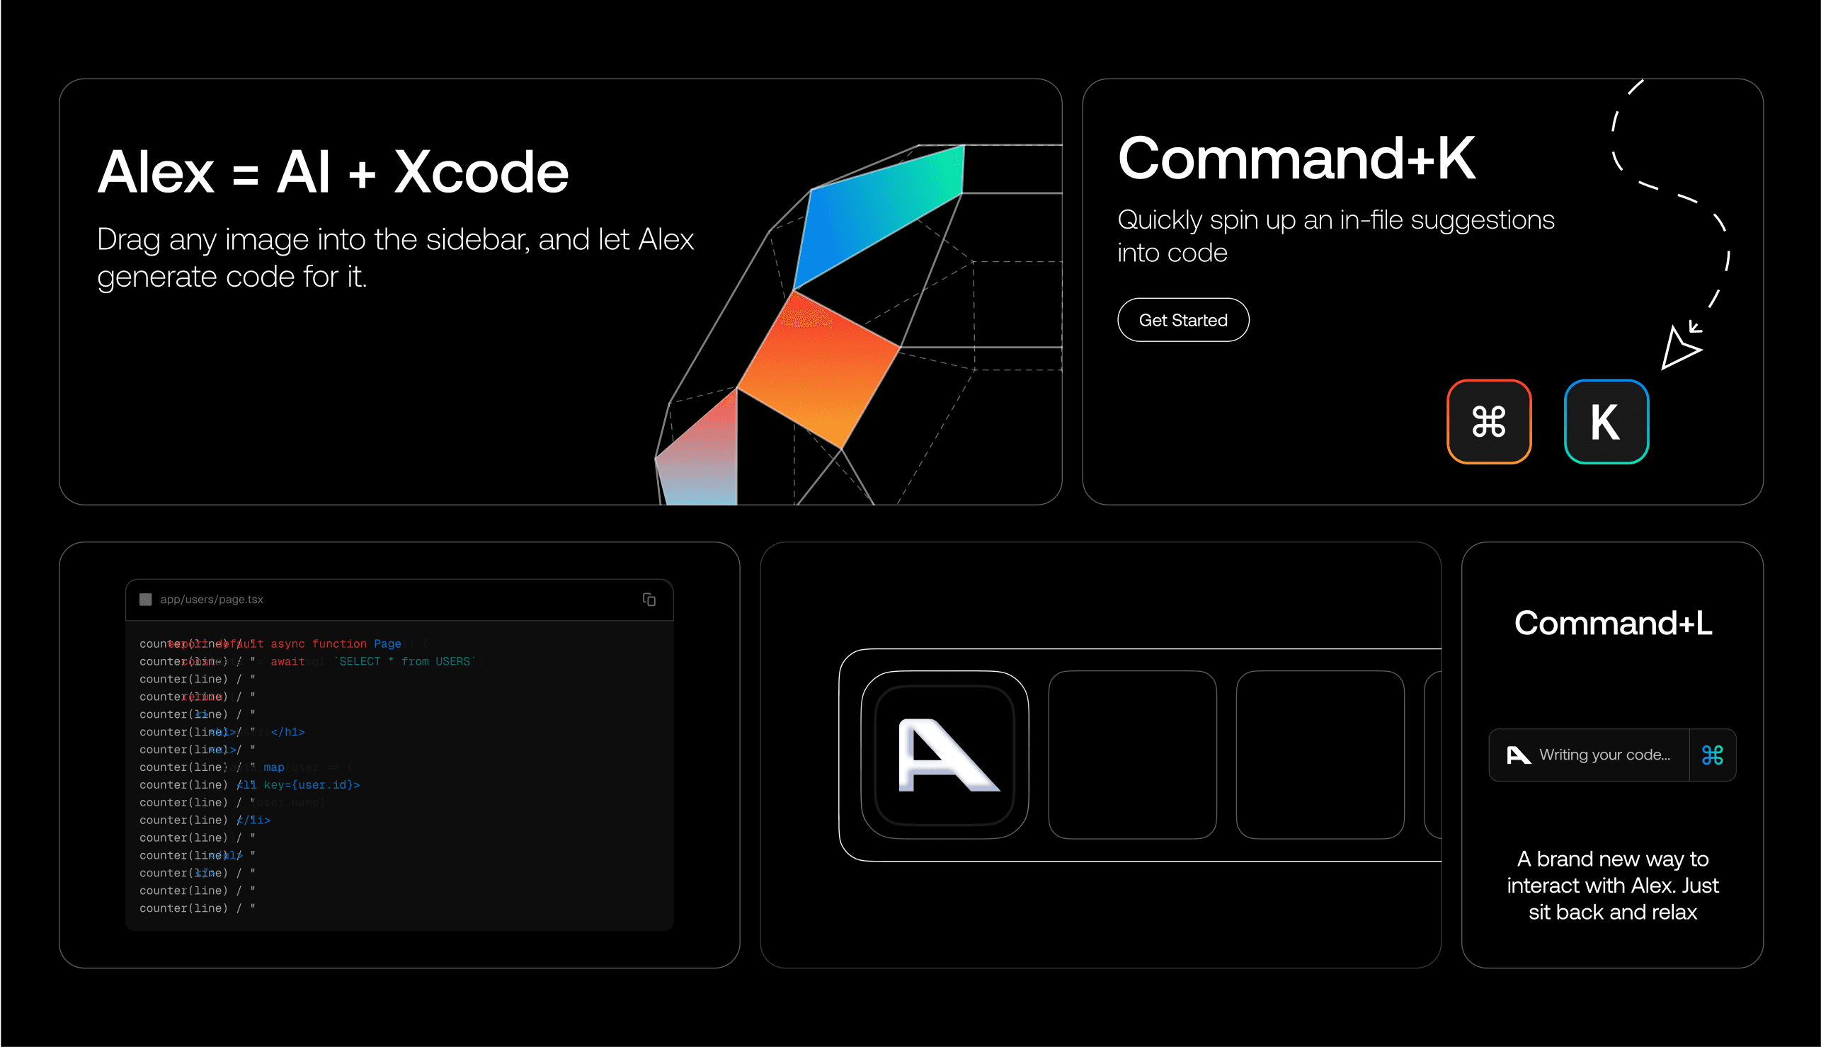Click the copy code icon in code header

pyautogui.click(x=649, y=599)
